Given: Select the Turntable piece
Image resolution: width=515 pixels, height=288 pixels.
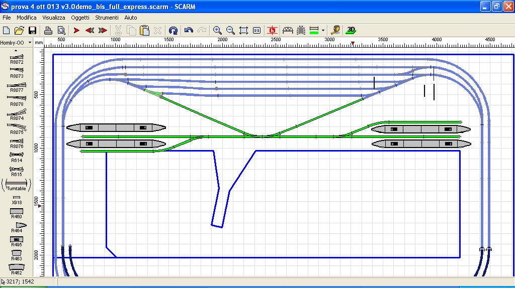Looking at the screenshot, I should (x=17, y=185).
